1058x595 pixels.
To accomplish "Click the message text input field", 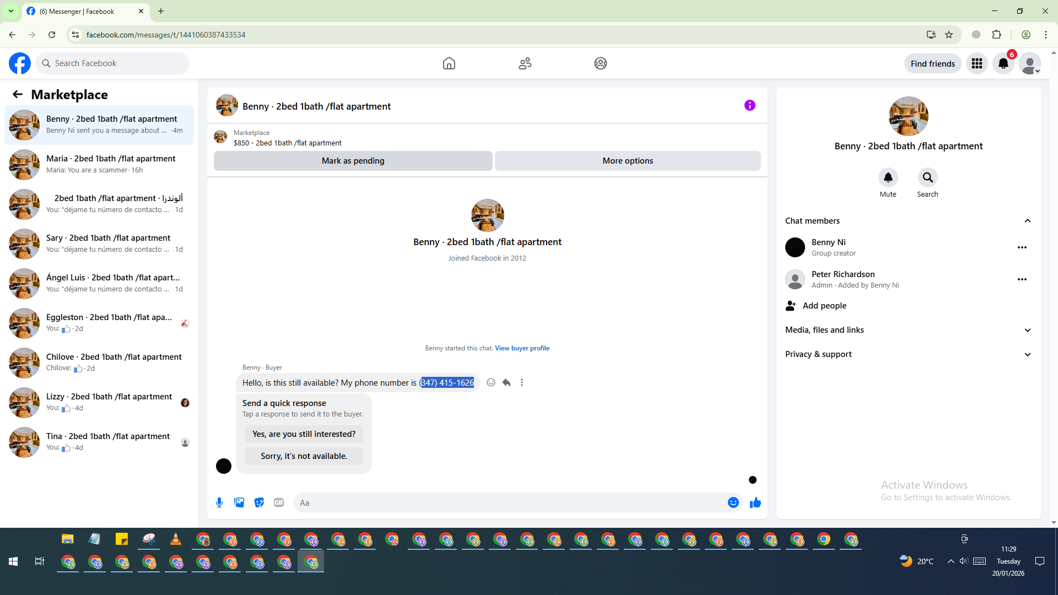I will click(511, 502).
